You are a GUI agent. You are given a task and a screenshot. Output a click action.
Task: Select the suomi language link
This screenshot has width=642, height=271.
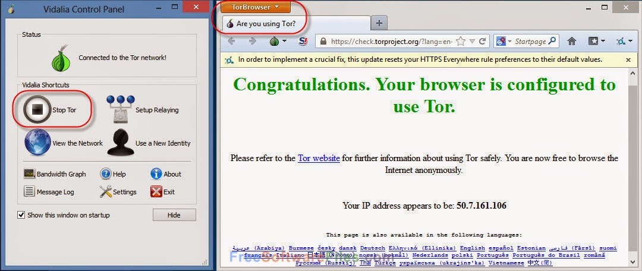(x=608, y=248)
